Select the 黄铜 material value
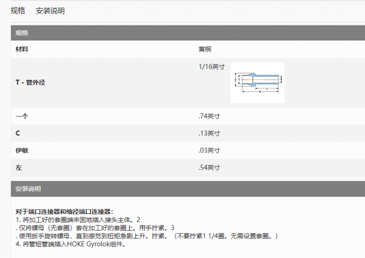The height and width of the screenshot is (258, 365). 205,49
